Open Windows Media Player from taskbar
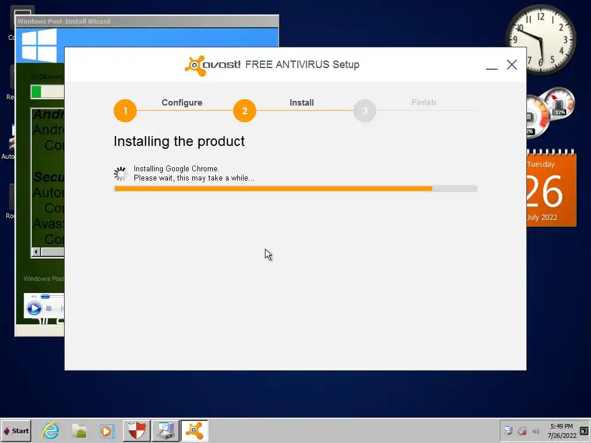The image size is (591, 443). pyautogui.click(x=107, y=431)
